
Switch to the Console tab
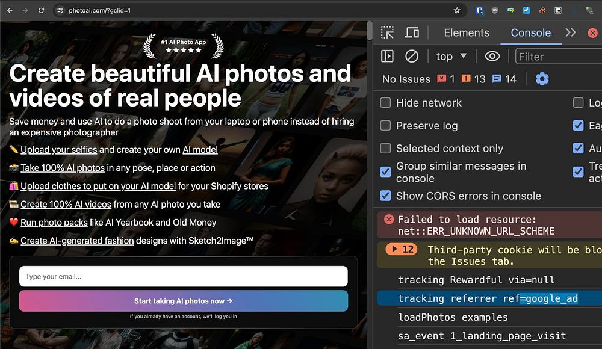tap(530, 32)
